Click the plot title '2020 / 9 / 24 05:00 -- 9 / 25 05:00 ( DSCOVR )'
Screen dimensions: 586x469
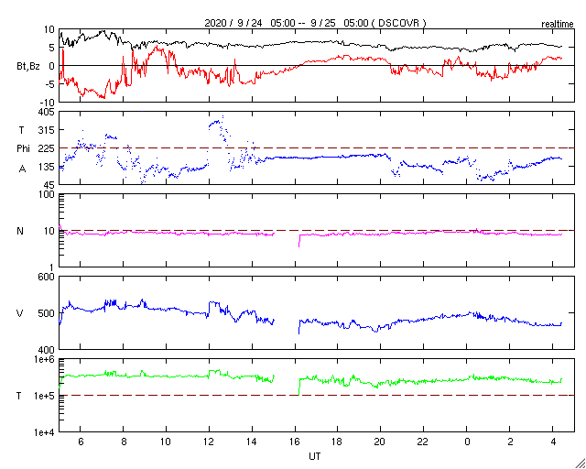(x=315, y=23)
